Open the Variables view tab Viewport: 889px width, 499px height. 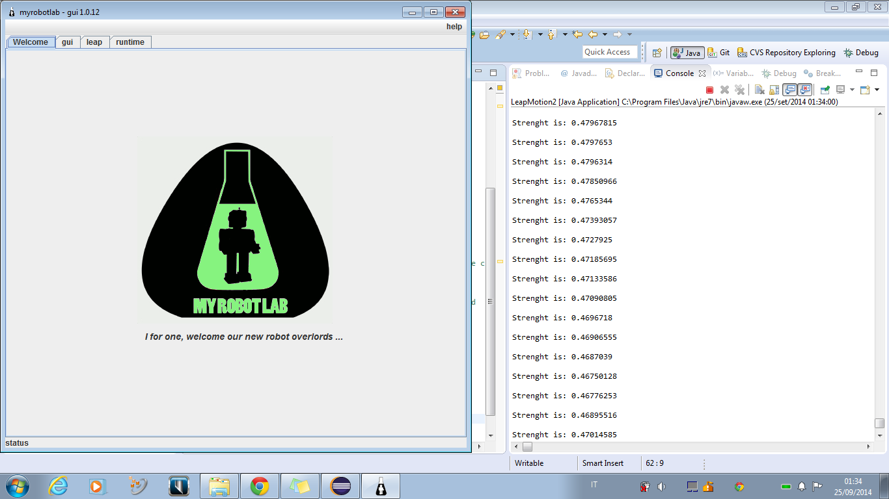click(x=733, y=73)
